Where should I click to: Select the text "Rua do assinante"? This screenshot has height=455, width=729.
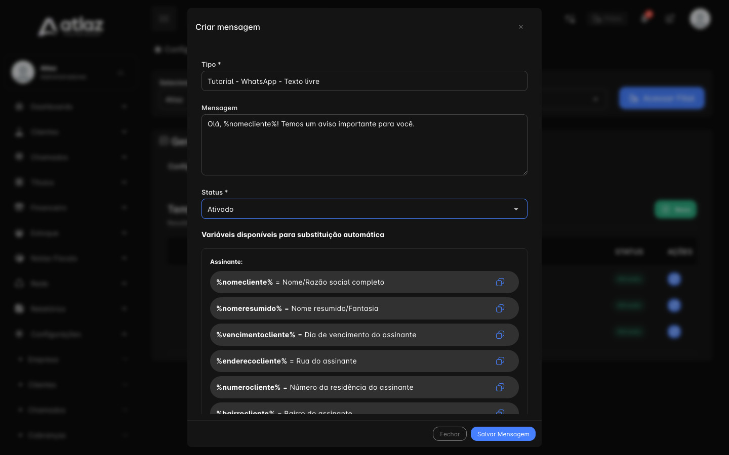click(327, 361)
